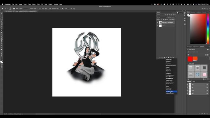Image resolution: width=210 pixels, height=118 pixels.
Task: Toggle Red channel visibility eye
Action: [x=188, y=88]
